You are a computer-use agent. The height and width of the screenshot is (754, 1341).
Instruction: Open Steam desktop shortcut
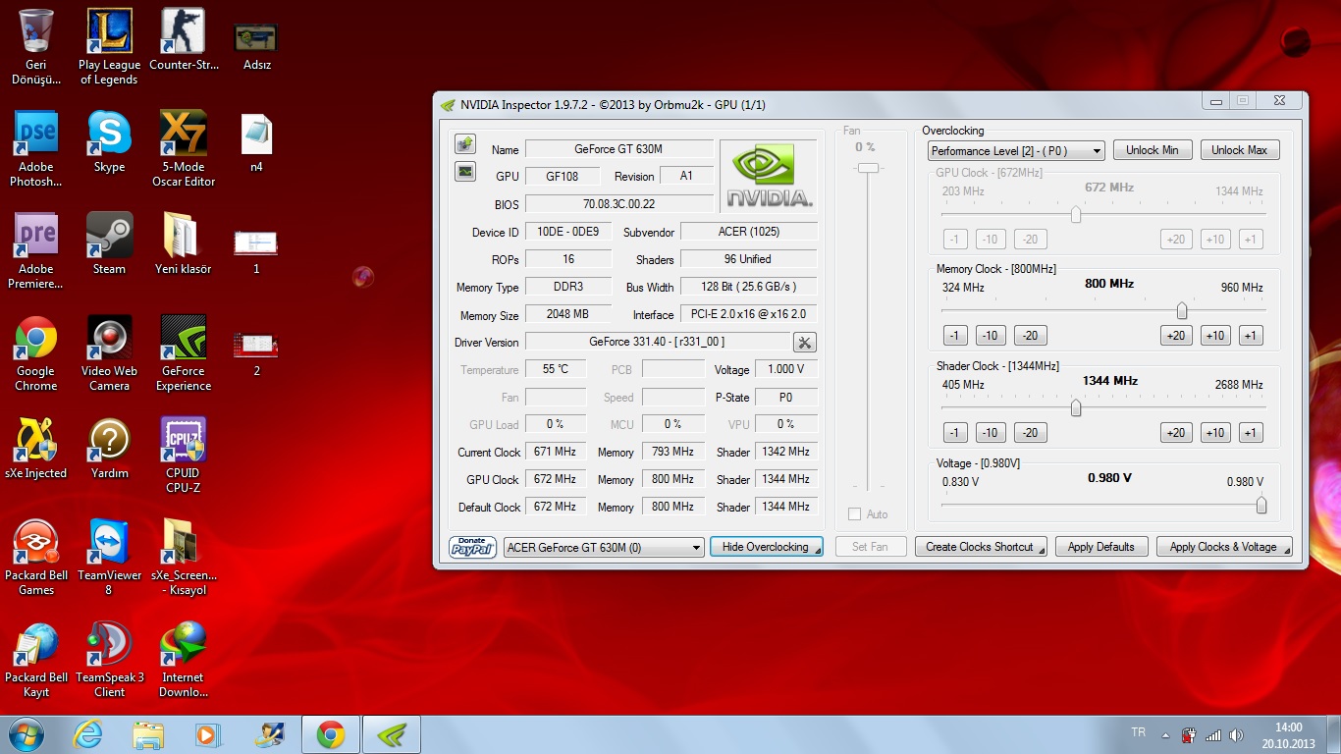point(109,243)
